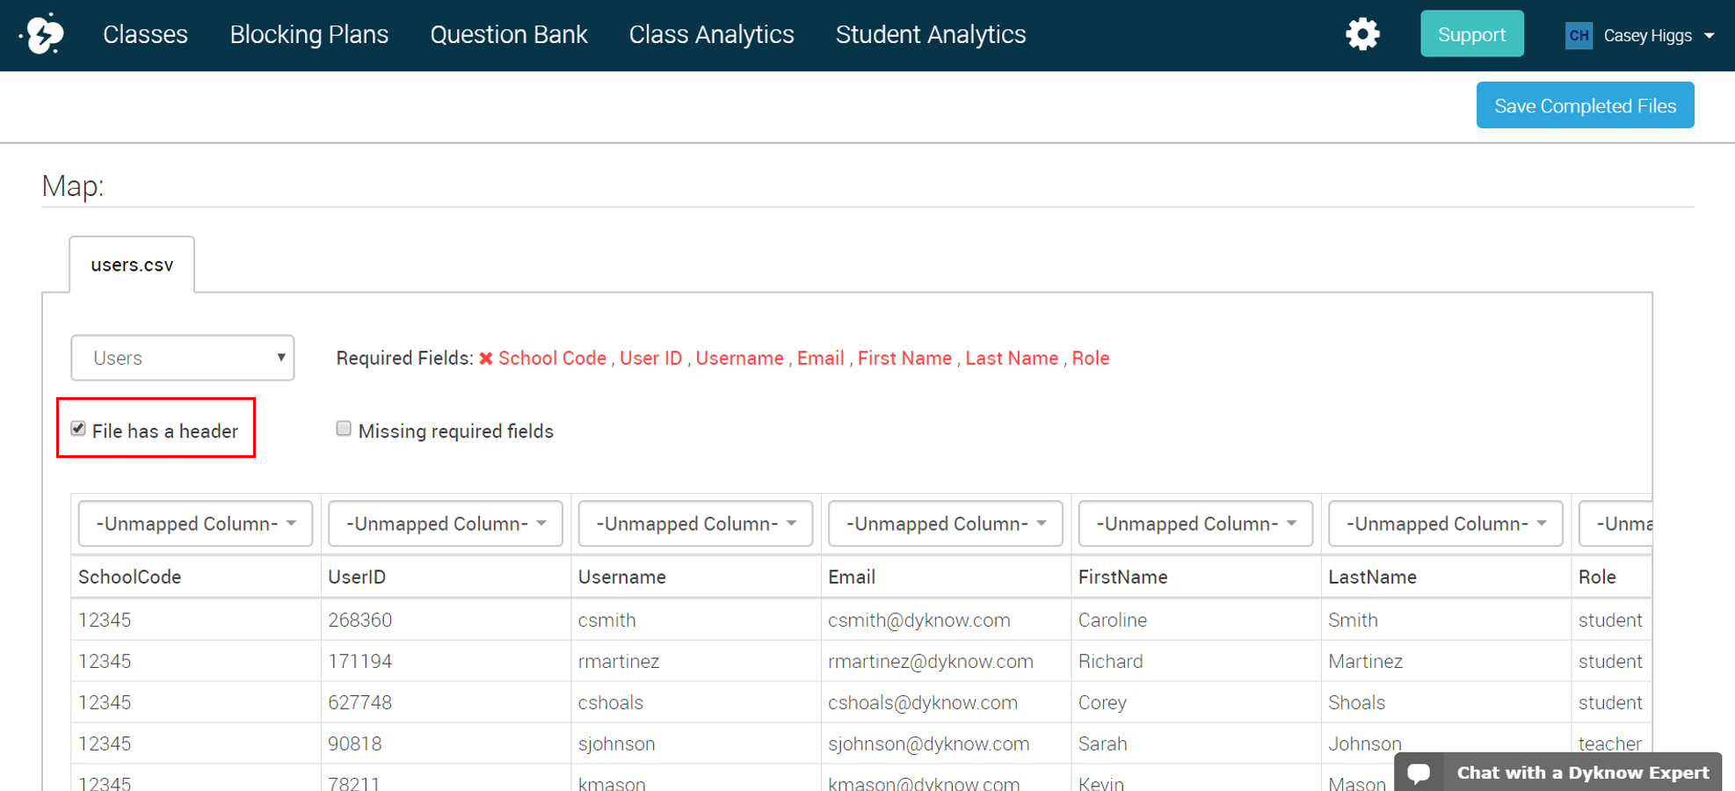Click the Support button
Image resolution: width=1735 pixels, height=791 pixels.
tap(1471, 34)
